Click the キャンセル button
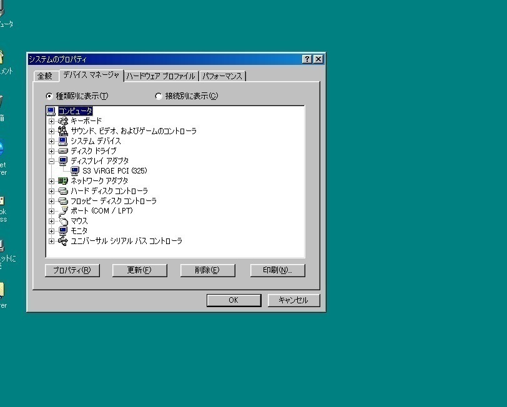The width and height of the screenshot is (507, 407). coord(293,300)
